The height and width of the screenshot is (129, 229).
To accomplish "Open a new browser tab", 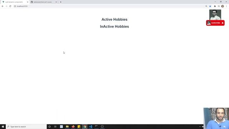I will [x=60, y=2].
